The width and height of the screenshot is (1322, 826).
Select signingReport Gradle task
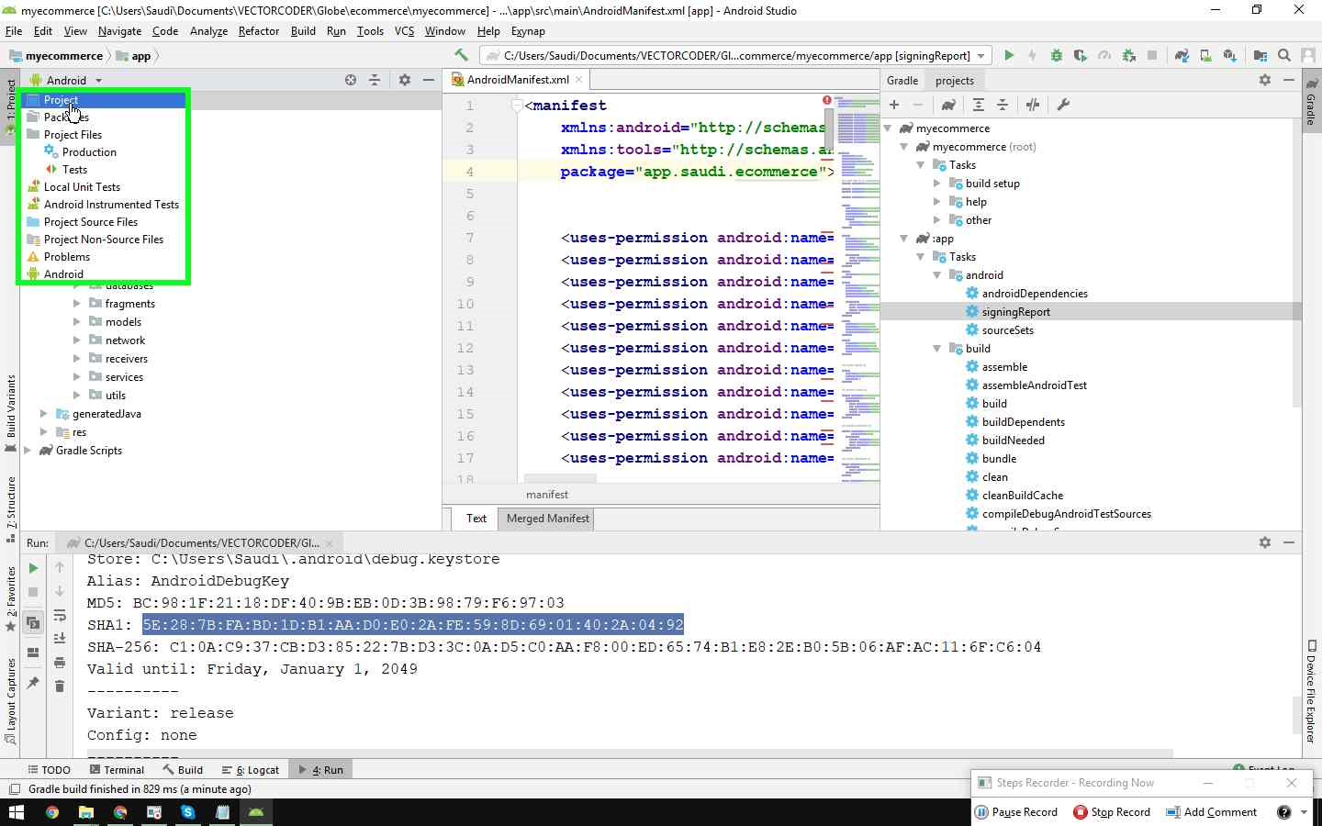[x=1015, y=312]
